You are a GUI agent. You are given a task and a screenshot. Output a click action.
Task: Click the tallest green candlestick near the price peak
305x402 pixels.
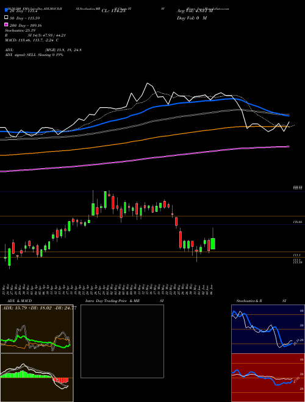[106, 199]
